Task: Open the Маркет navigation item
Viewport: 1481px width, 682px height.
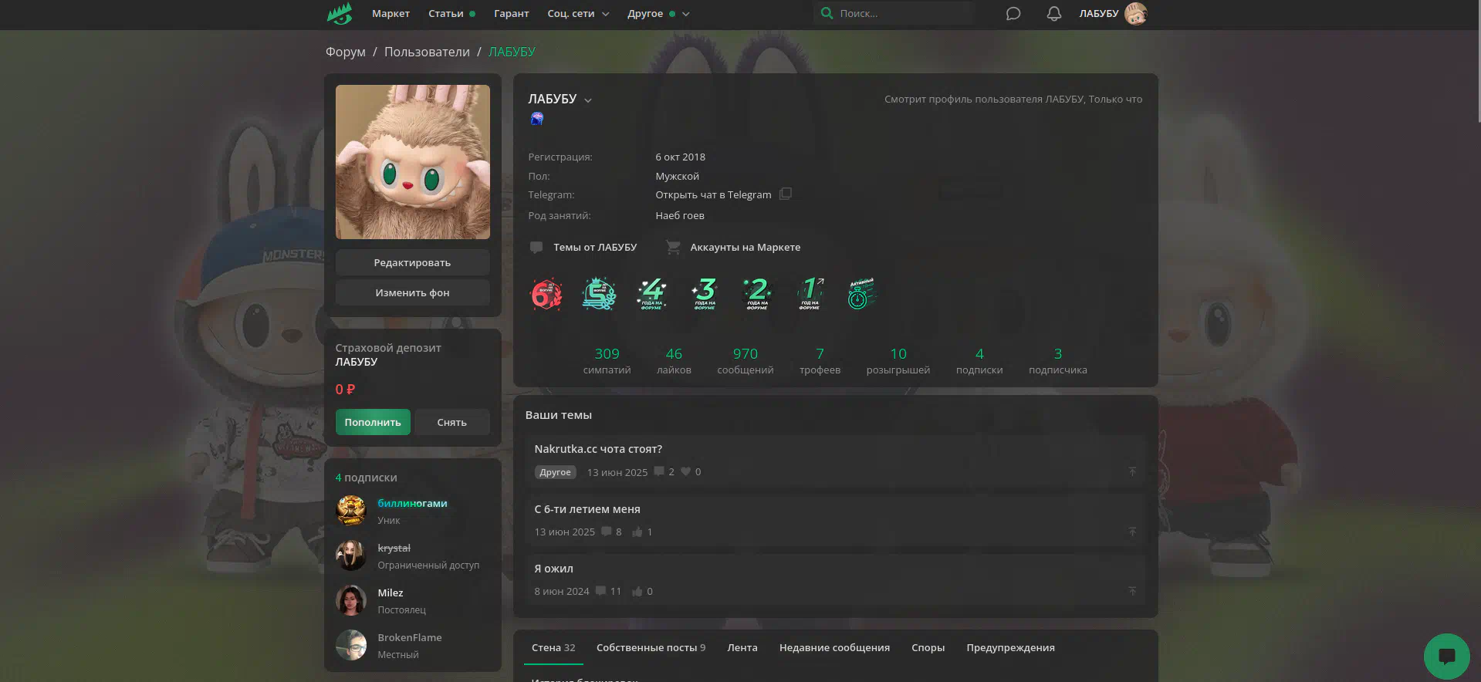Action: (391, 13)
